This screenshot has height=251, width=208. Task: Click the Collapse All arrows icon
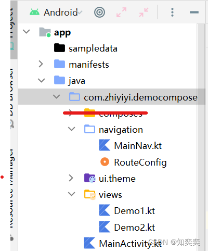pos(144,12)
